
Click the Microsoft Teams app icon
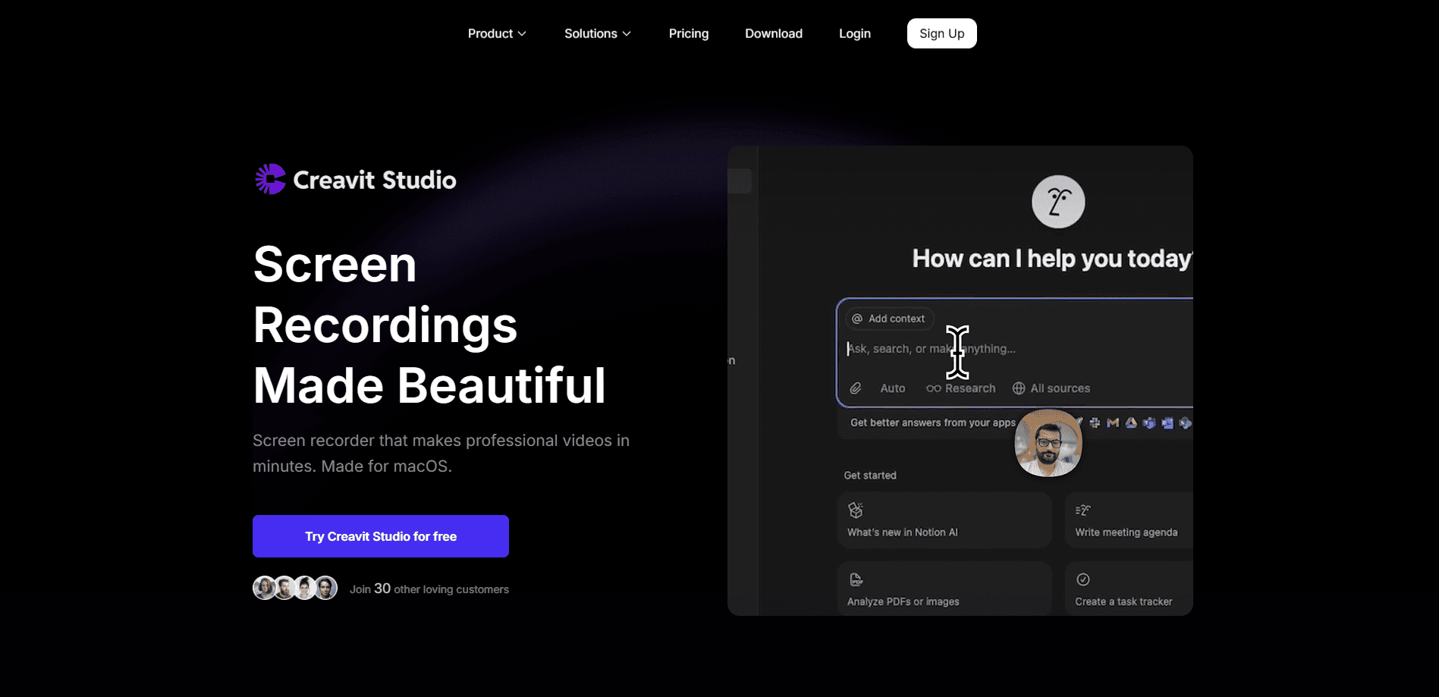pos(1149,423)
